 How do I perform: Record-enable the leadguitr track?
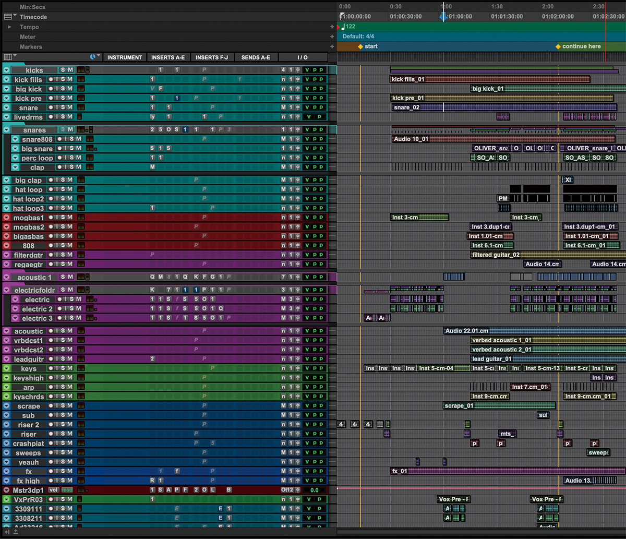(51, 359)
